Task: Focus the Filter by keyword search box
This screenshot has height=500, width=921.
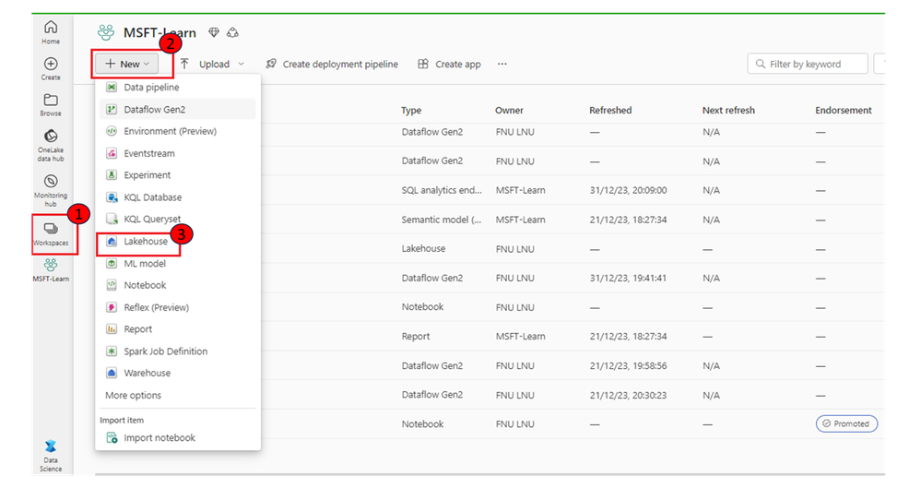Action: coord(808,64)
